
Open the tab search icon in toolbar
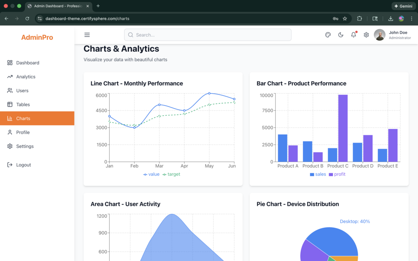pyautogui.click(x=375, y=18)
